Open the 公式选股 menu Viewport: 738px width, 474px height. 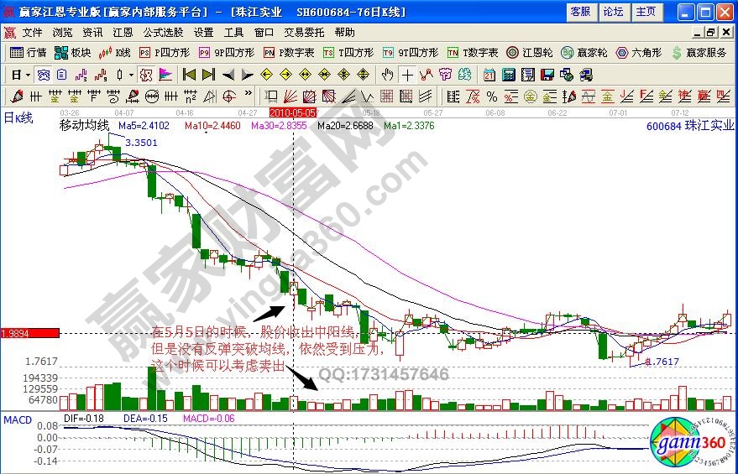coord(163,32)
